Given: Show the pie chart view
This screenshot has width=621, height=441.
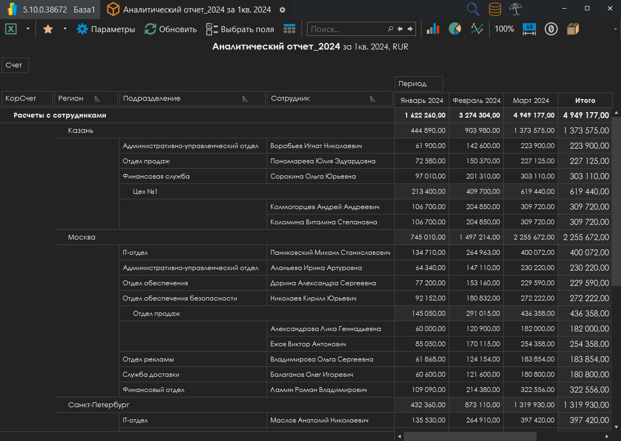Looking at the screenshot, I should click(455, 29).
